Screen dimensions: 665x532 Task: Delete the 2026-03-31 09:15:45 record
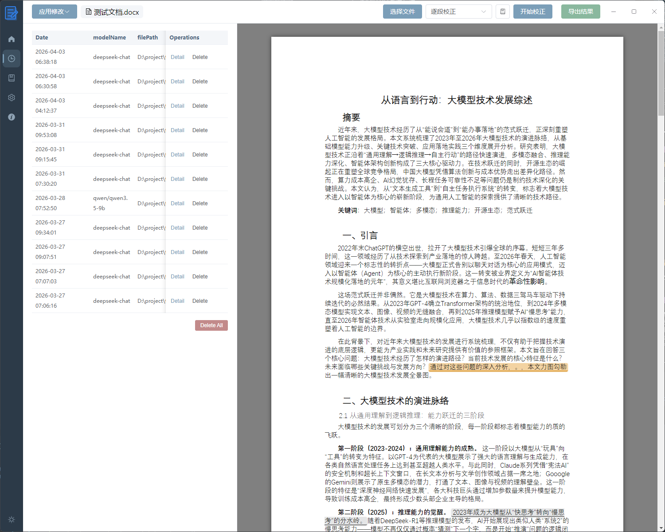[200, 155]
